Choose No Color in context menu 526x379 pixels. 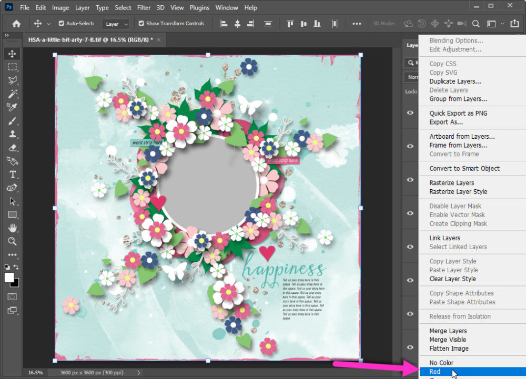click(473, 363)
